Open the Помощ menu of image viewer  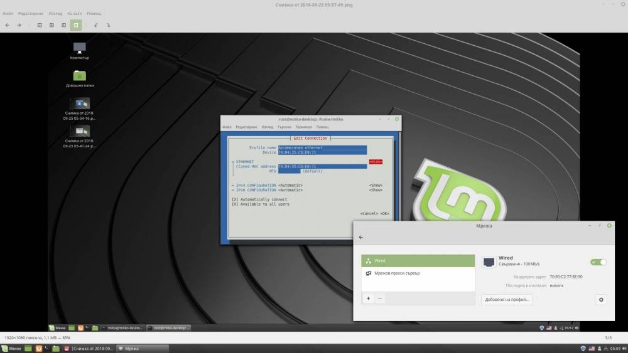(94, 13)
